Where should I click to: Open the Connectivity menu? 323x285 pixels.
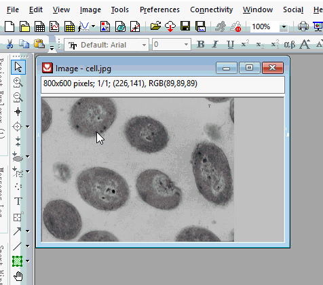coord(211,9)
